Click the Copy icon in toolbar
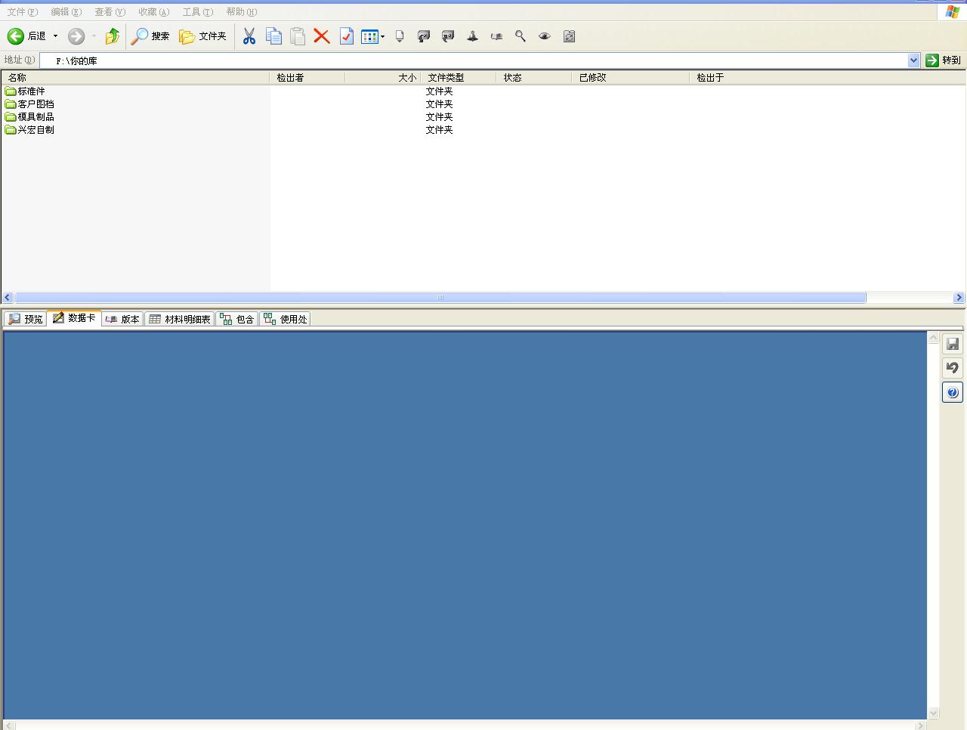This screenshot has height=730, width=967. (273, 36)
